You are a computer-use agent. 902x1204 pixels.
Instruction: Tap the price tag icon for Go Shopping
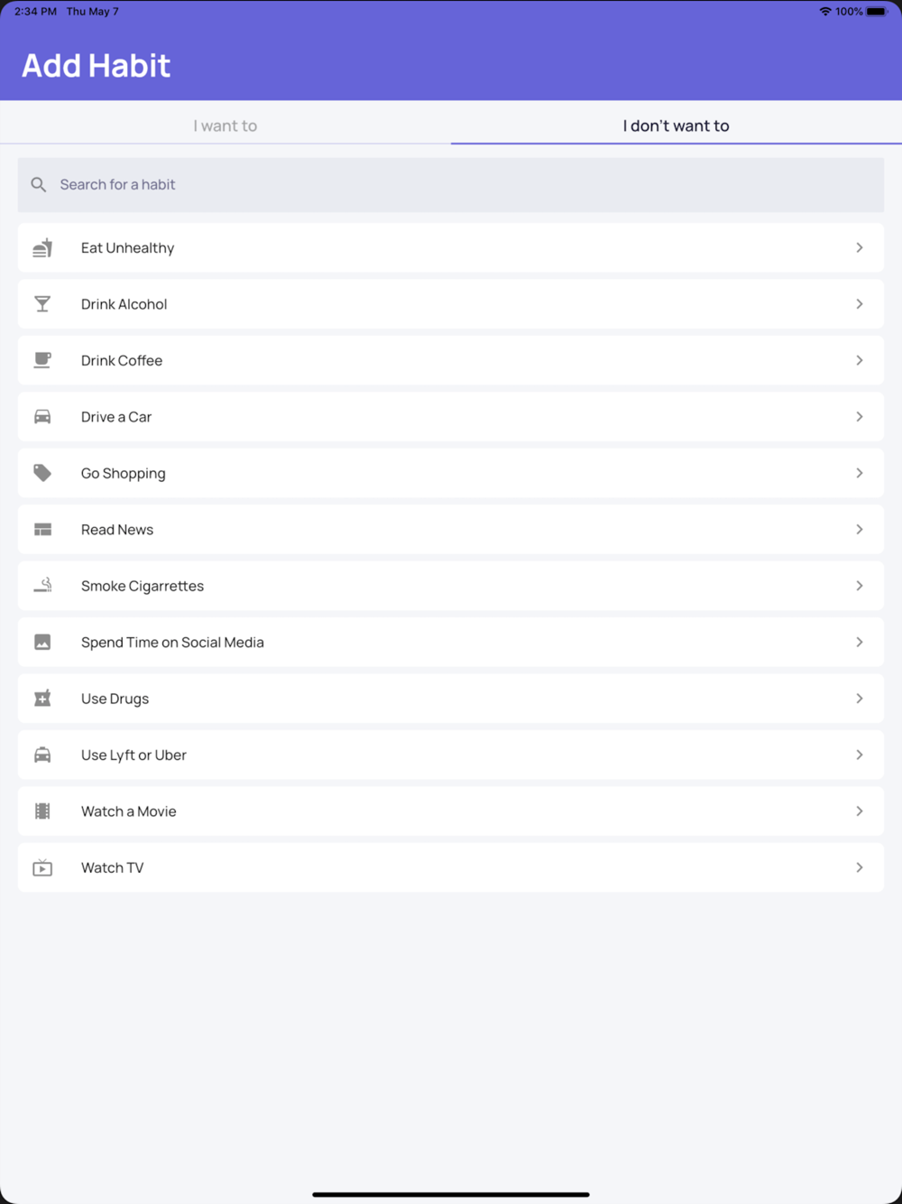[x=42, y=473]
